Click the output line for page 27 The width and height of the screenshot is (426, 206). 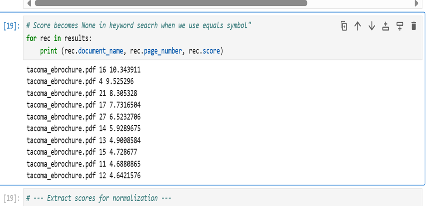[83, 117]
